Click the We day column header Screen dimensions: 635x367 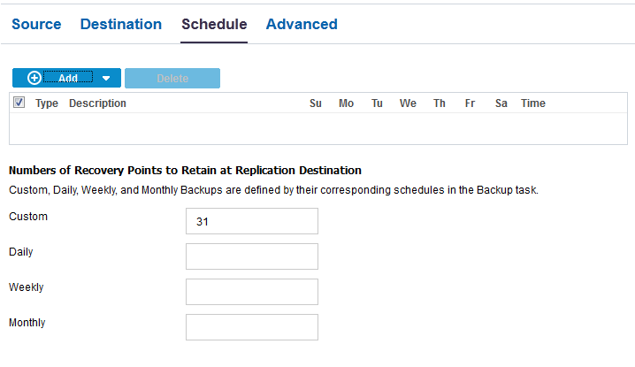coord(408,103)
